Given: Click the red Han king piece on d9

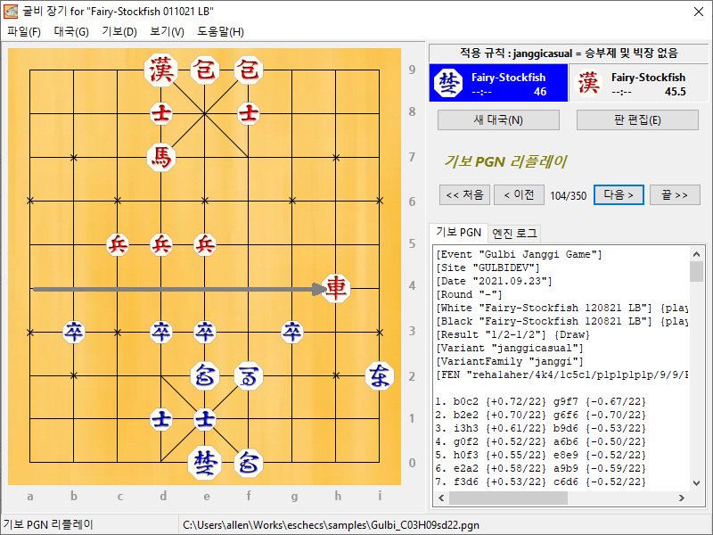Looking at the screenshot, I should tap(161, 69).
